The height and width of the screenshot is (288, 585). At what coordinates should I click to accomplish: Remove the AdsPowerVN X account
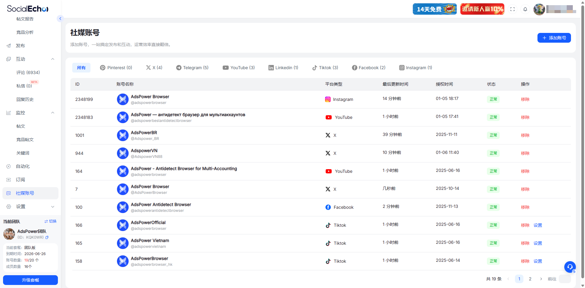pos(525,153)
